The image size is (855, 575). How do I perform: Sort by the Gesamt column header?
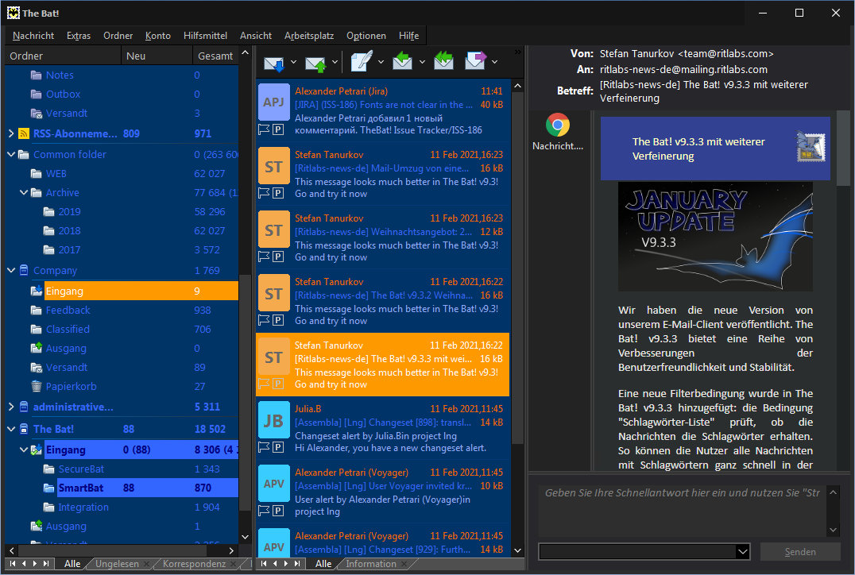pyautogui.click(x=215, y=56)
